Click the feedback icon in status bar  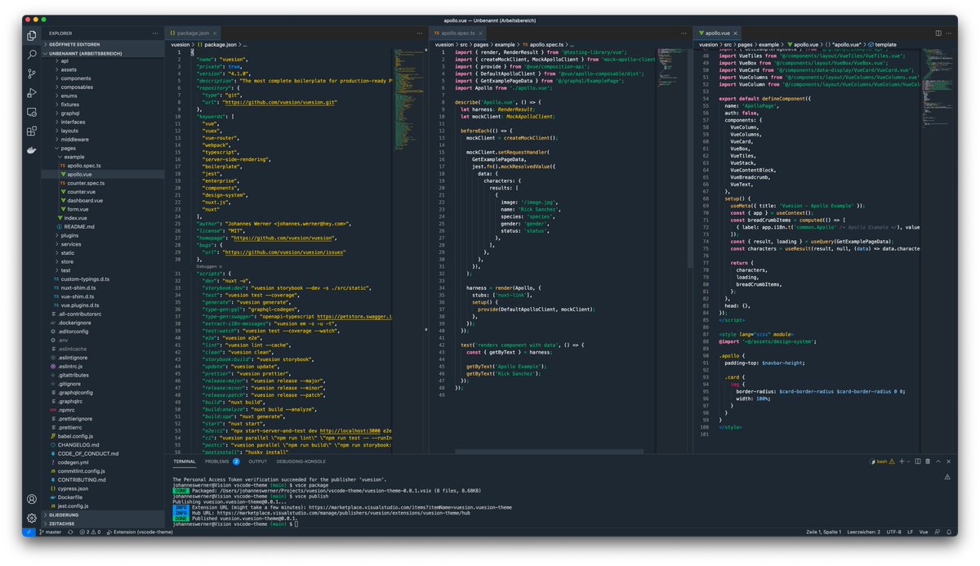point(938,532)
